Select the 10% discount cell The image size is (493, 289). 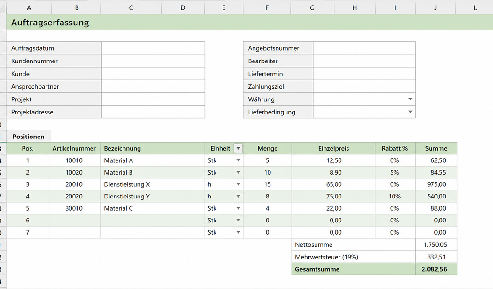click(395, 196)
